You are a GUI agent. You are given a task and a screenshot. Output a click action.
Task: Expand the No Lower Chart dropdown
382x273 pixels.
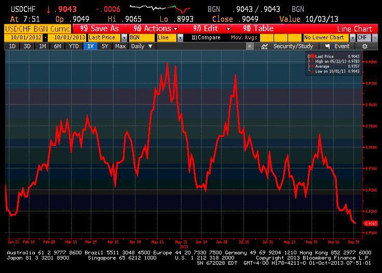(352, 38)
